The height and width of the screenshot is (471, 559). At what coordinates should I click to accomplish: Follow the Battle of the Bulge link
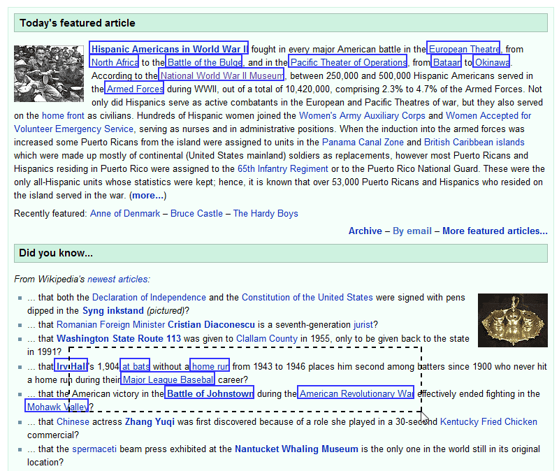pyautogui.click(x=204, y=61)
